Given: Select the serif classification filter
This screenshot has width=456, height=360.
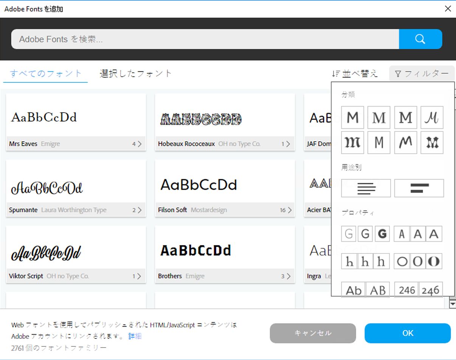Looking at the screenshot, I should (379, 117).
